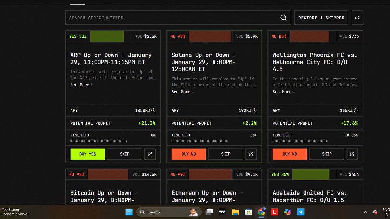Screen dimensions: 390x219
Task: Click Solana time left progress bar
Action: click(x=200, y=141)
